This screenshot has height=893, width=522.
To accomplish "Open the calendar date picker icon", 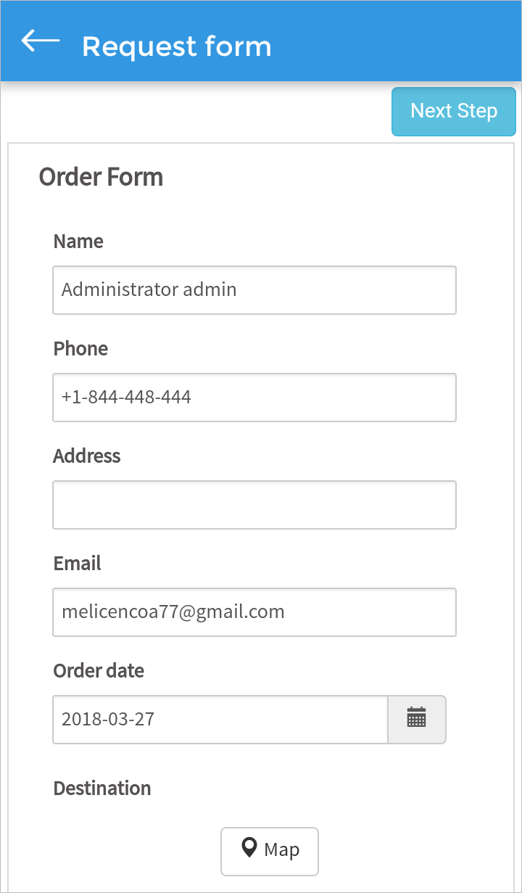I will (416, 719).
